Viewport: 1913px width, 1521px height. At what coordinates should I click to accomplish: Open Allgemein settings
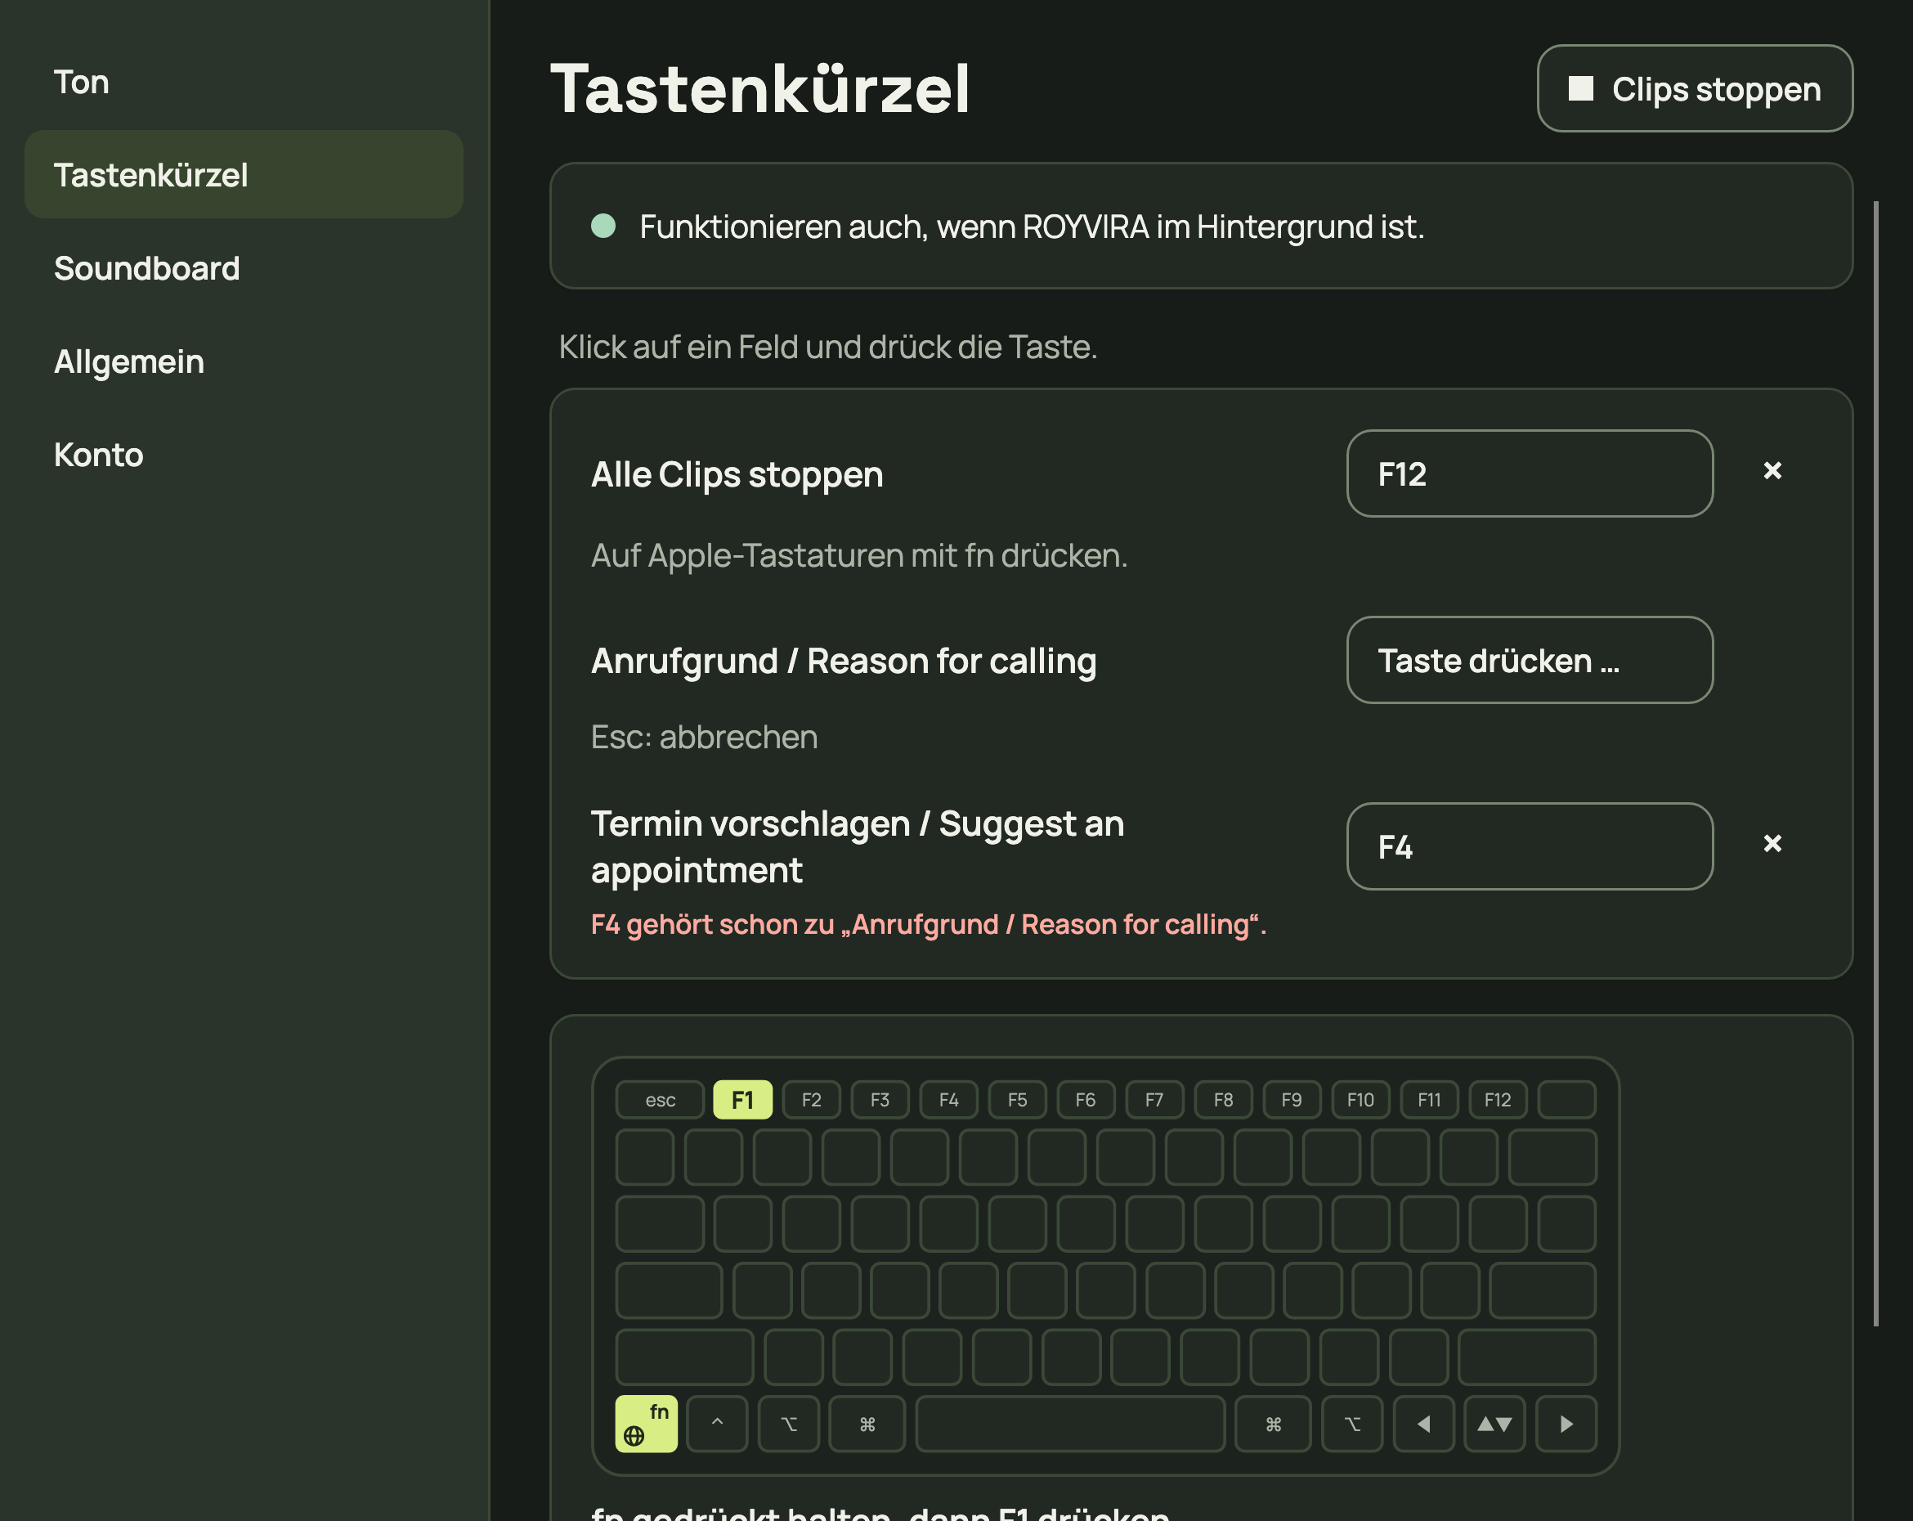tap(243, 361)
